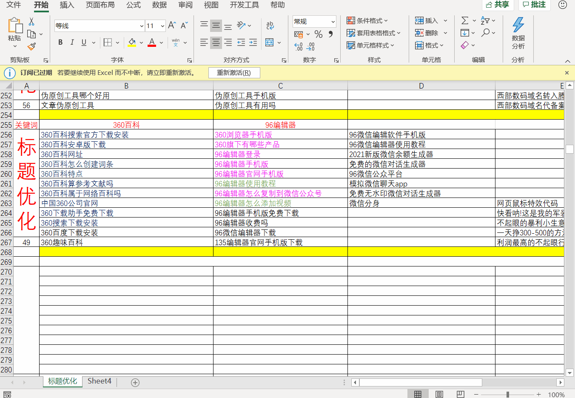Toggle center horizontal alignment
The image size is (575, 398).
216,42
